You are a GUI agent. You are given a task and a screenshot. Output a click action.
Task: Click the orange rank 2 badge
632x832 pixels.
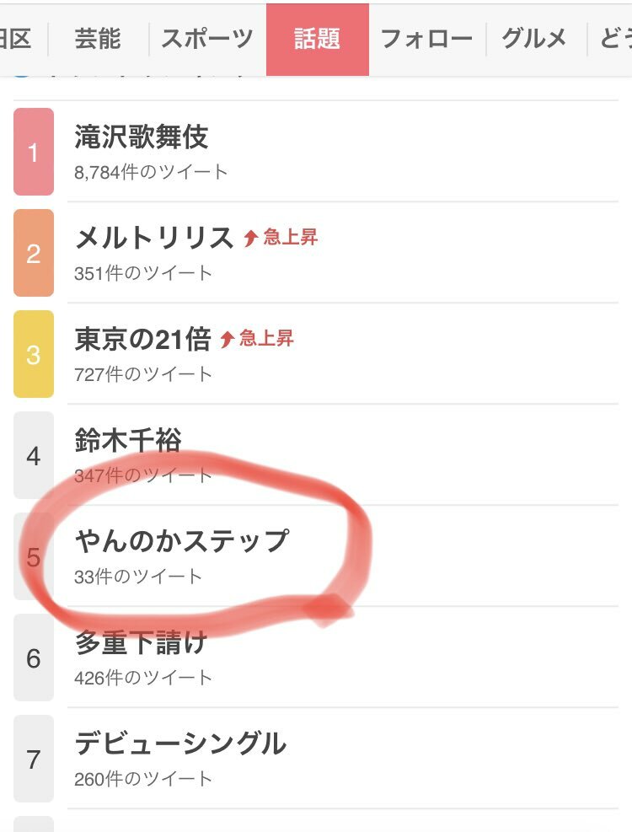click(34, 253)
